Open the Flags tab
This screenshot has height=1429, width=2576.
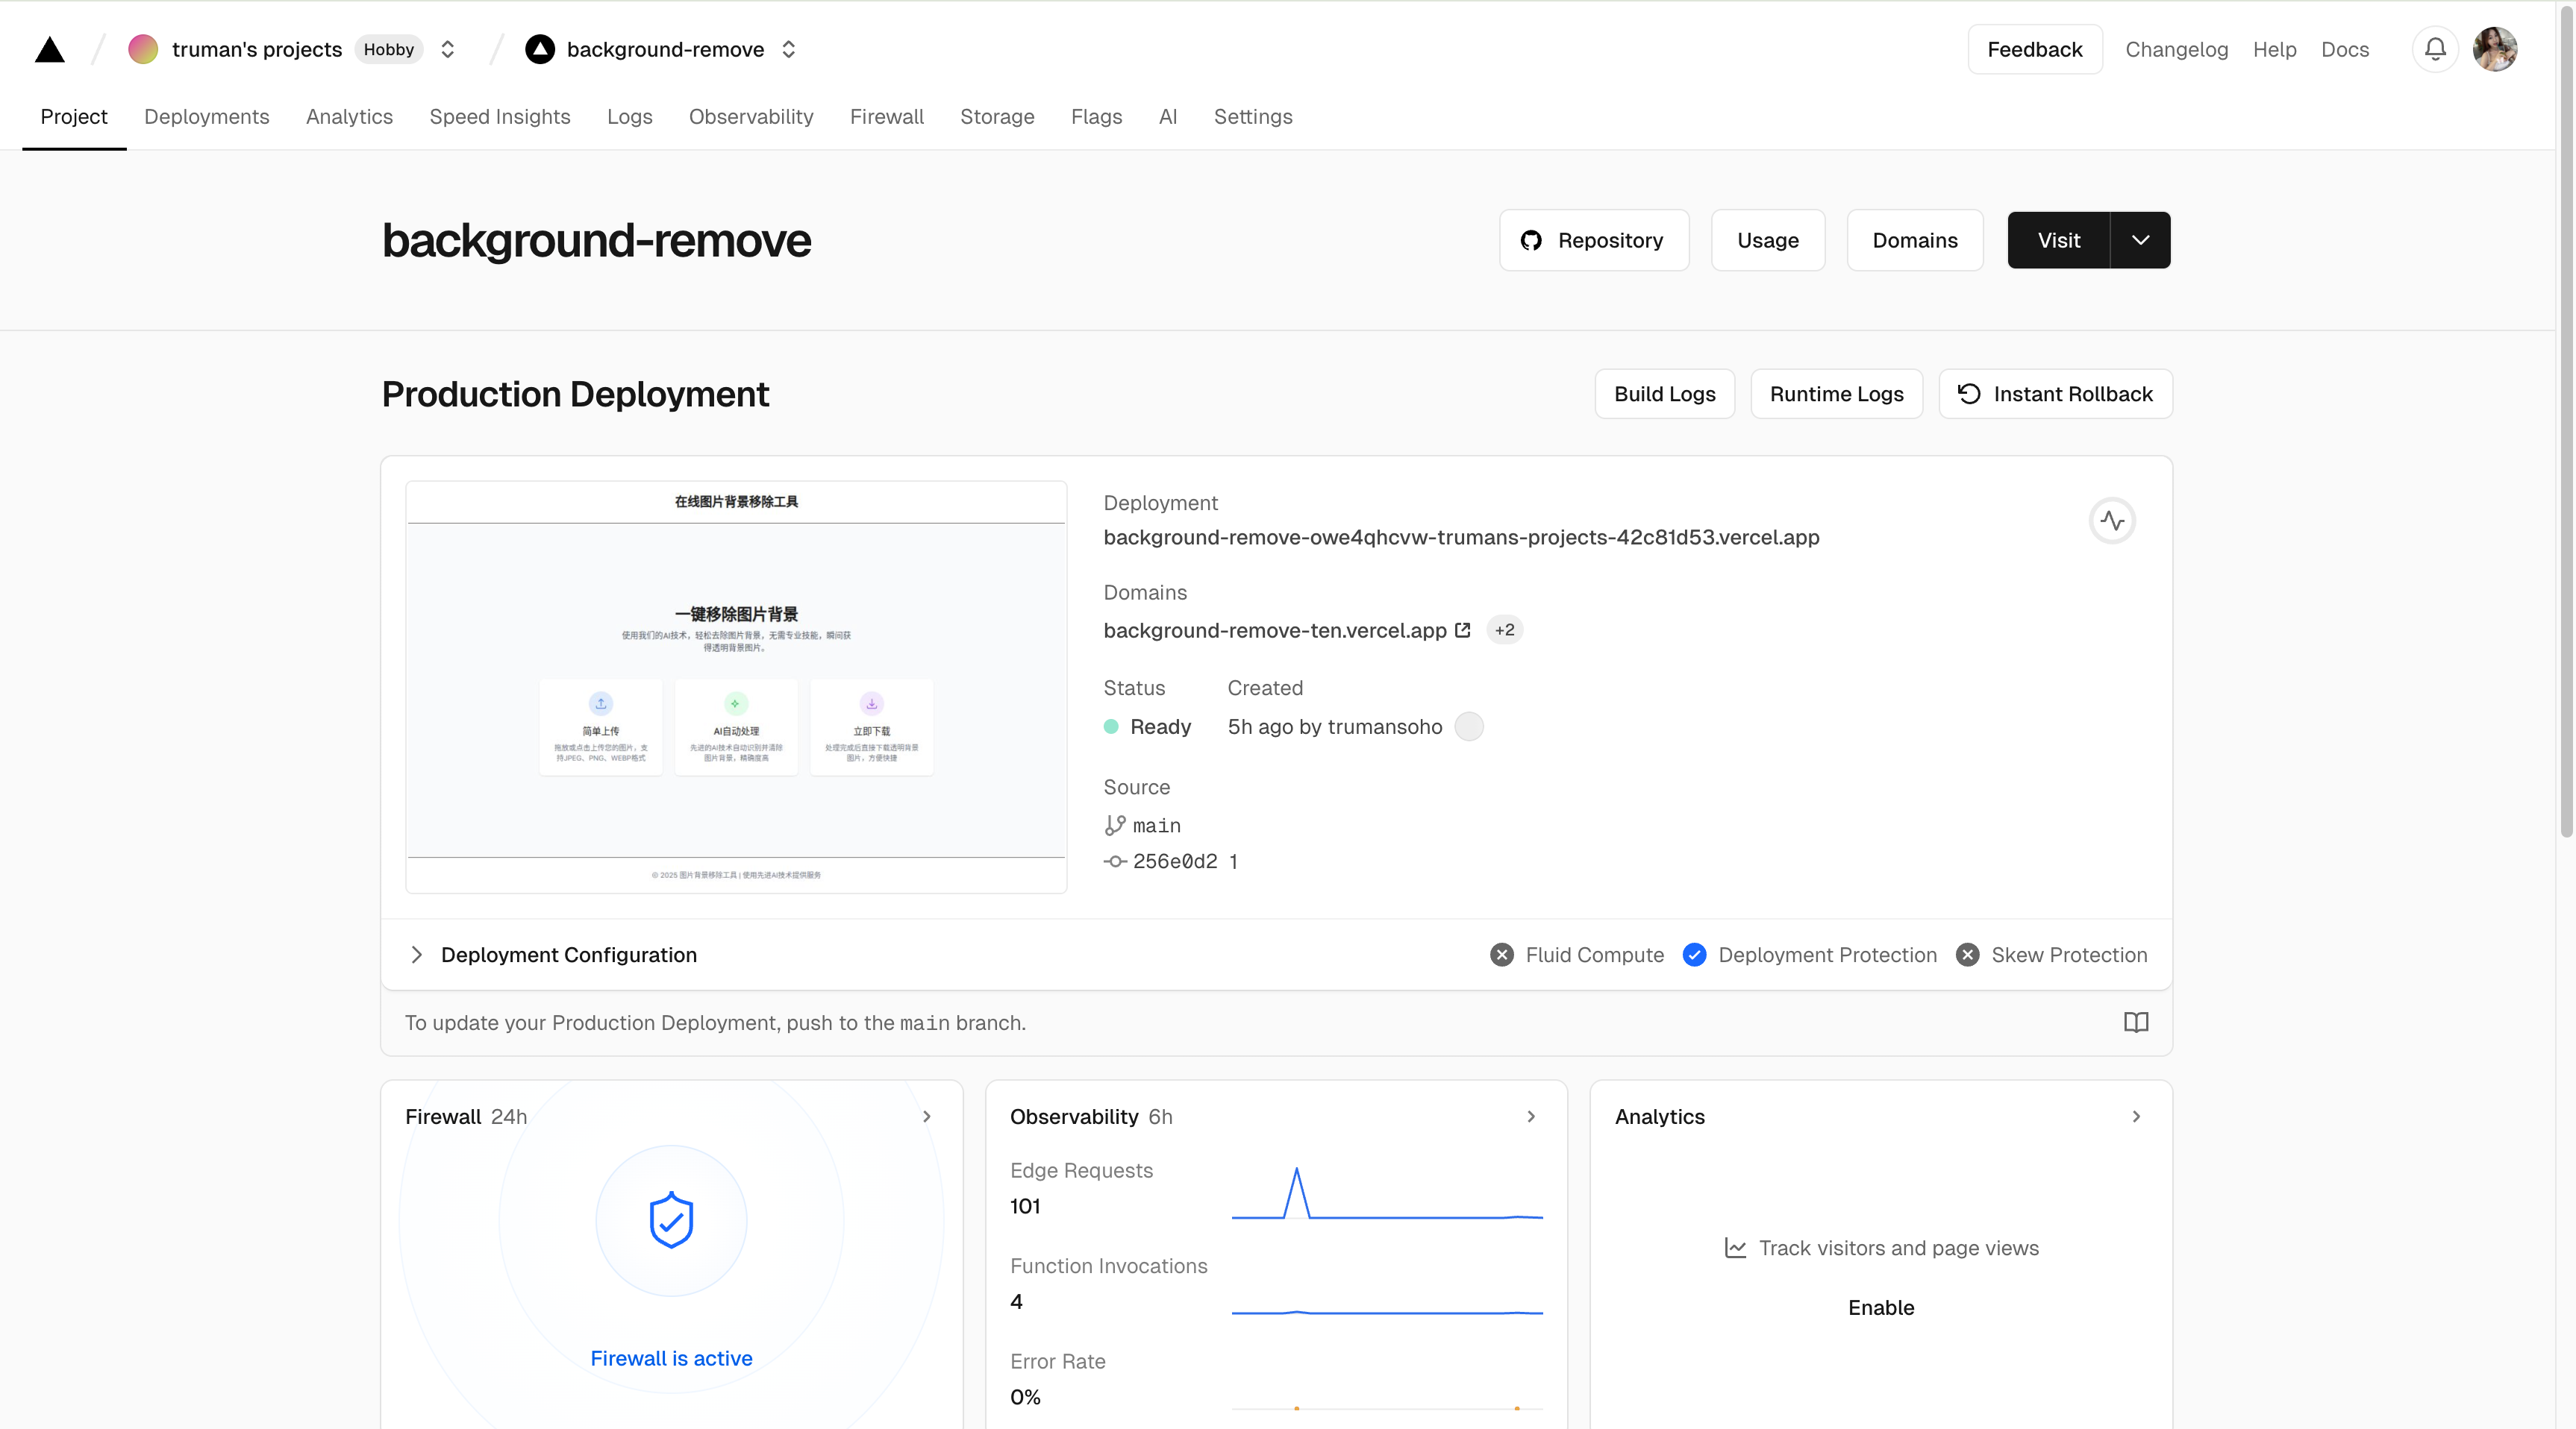click(x=1096, y=117)
